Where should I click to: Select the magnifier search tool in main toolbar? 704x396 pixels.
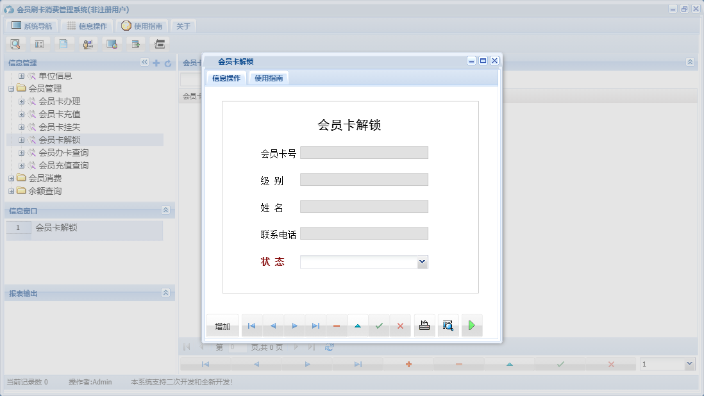[16, 44]
